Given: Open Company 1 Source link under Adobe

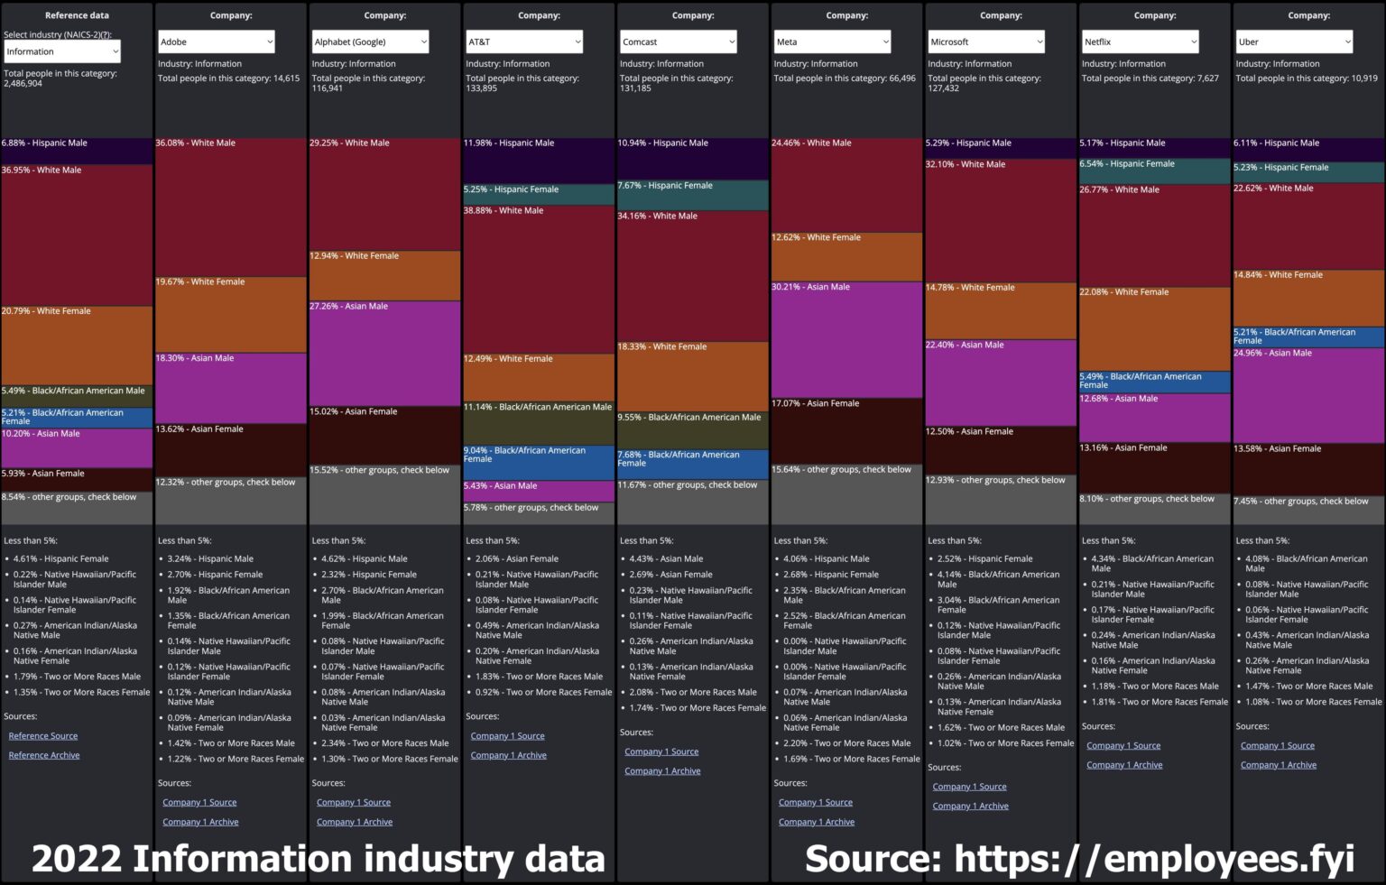Looking at the screenshot, I should point(199,803).
